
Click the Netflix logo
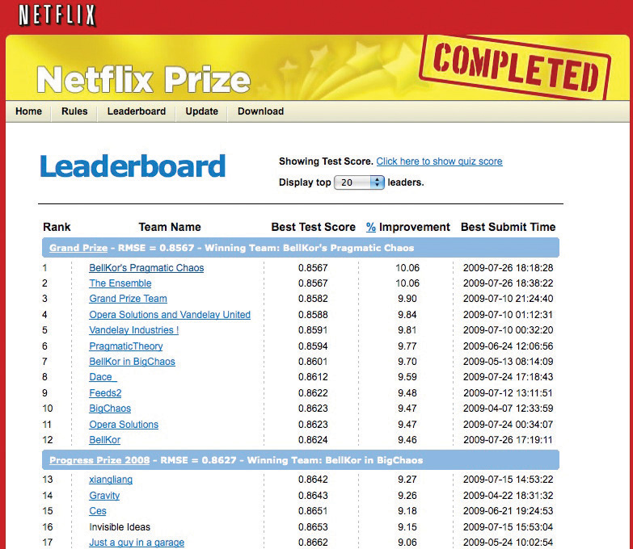(x=57, y=15)
